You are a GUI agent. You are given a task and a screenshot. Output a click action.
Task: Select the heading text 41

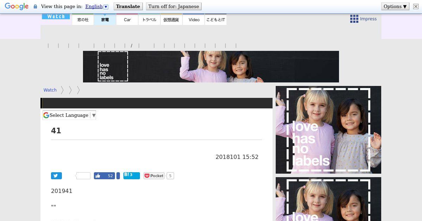click(56, 131)
